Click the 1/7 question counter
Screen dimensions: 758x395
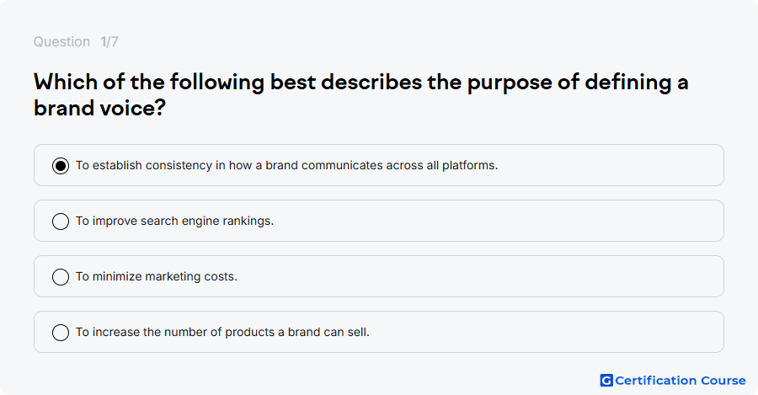click(109, 41)
